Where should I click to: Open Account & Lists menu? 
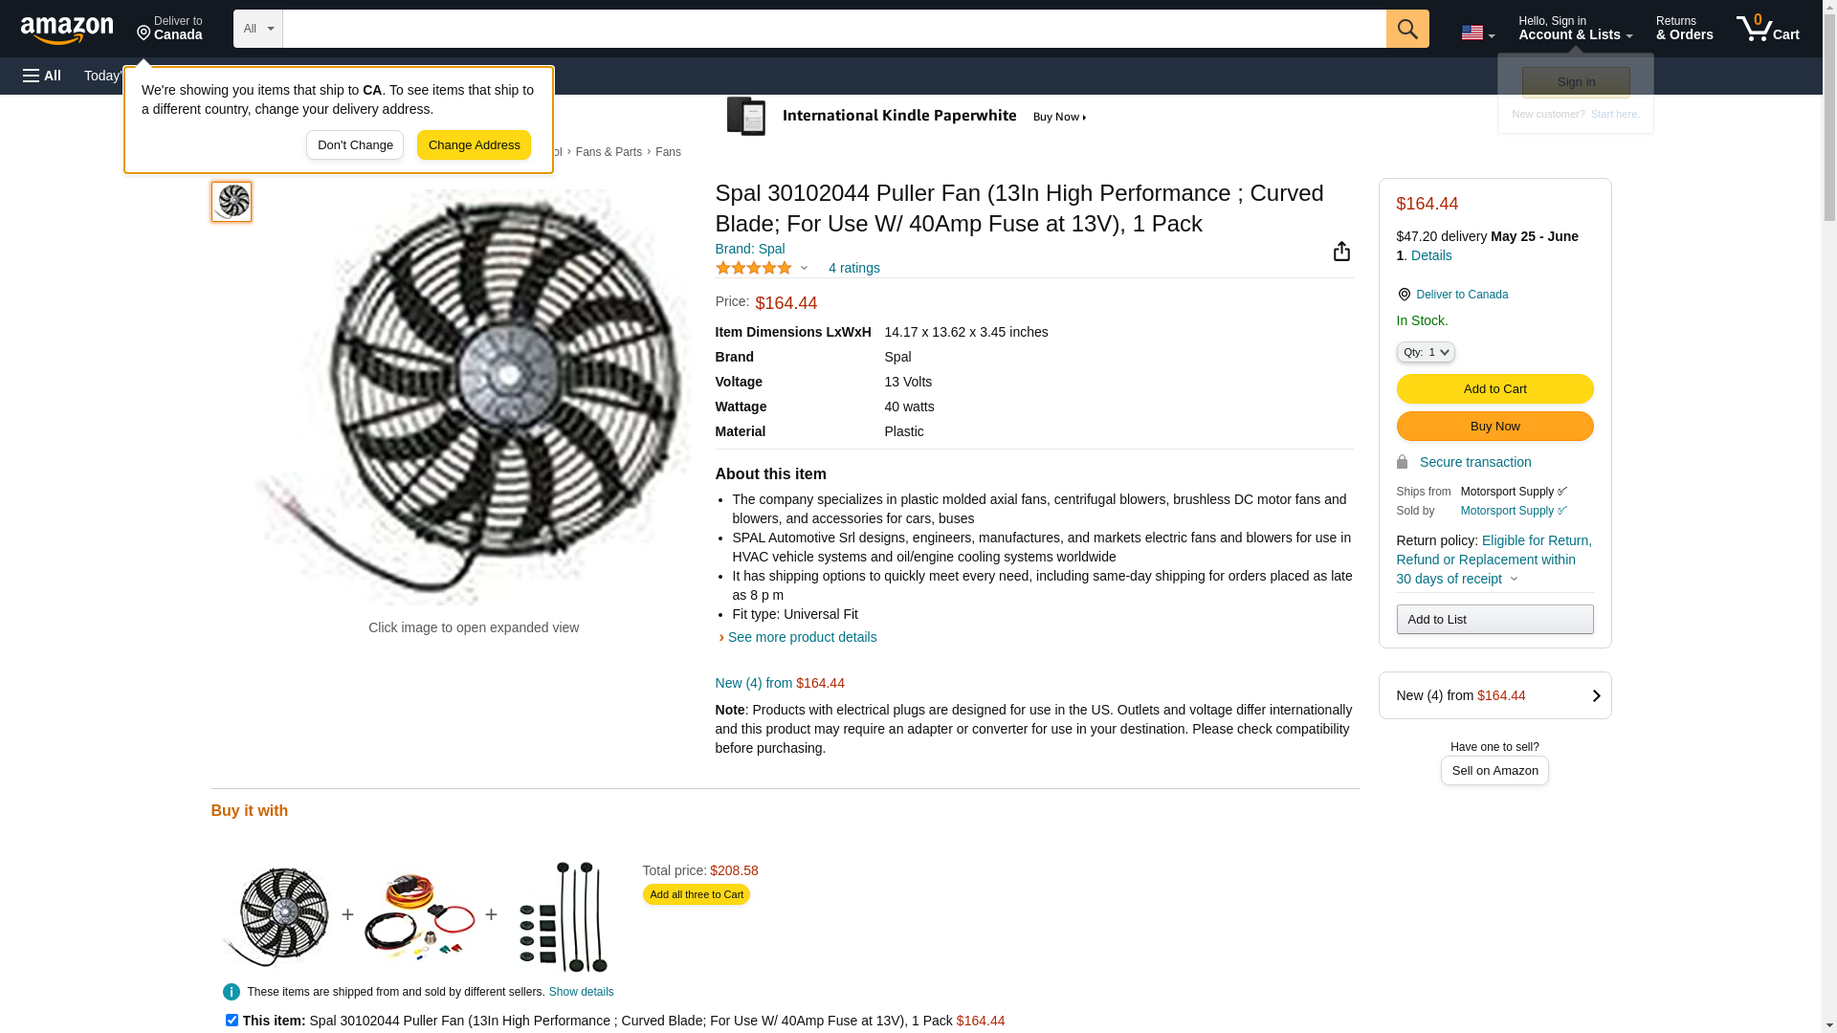click(x=1574, y=29)
